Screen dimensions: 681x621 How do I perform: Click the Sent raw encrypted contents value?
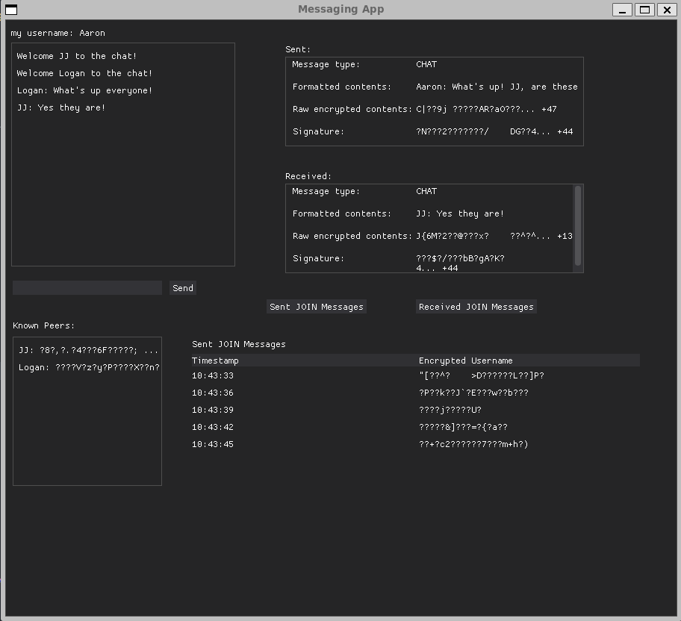tap(486, 109)
